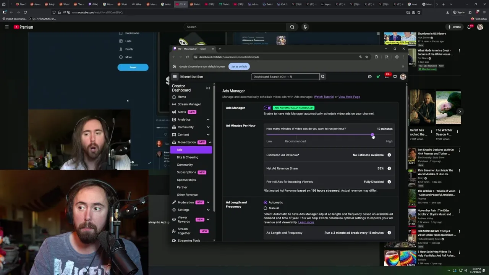Expand the Content section chevron
Viewport: 489px width, 275px height.
[208, 134]
